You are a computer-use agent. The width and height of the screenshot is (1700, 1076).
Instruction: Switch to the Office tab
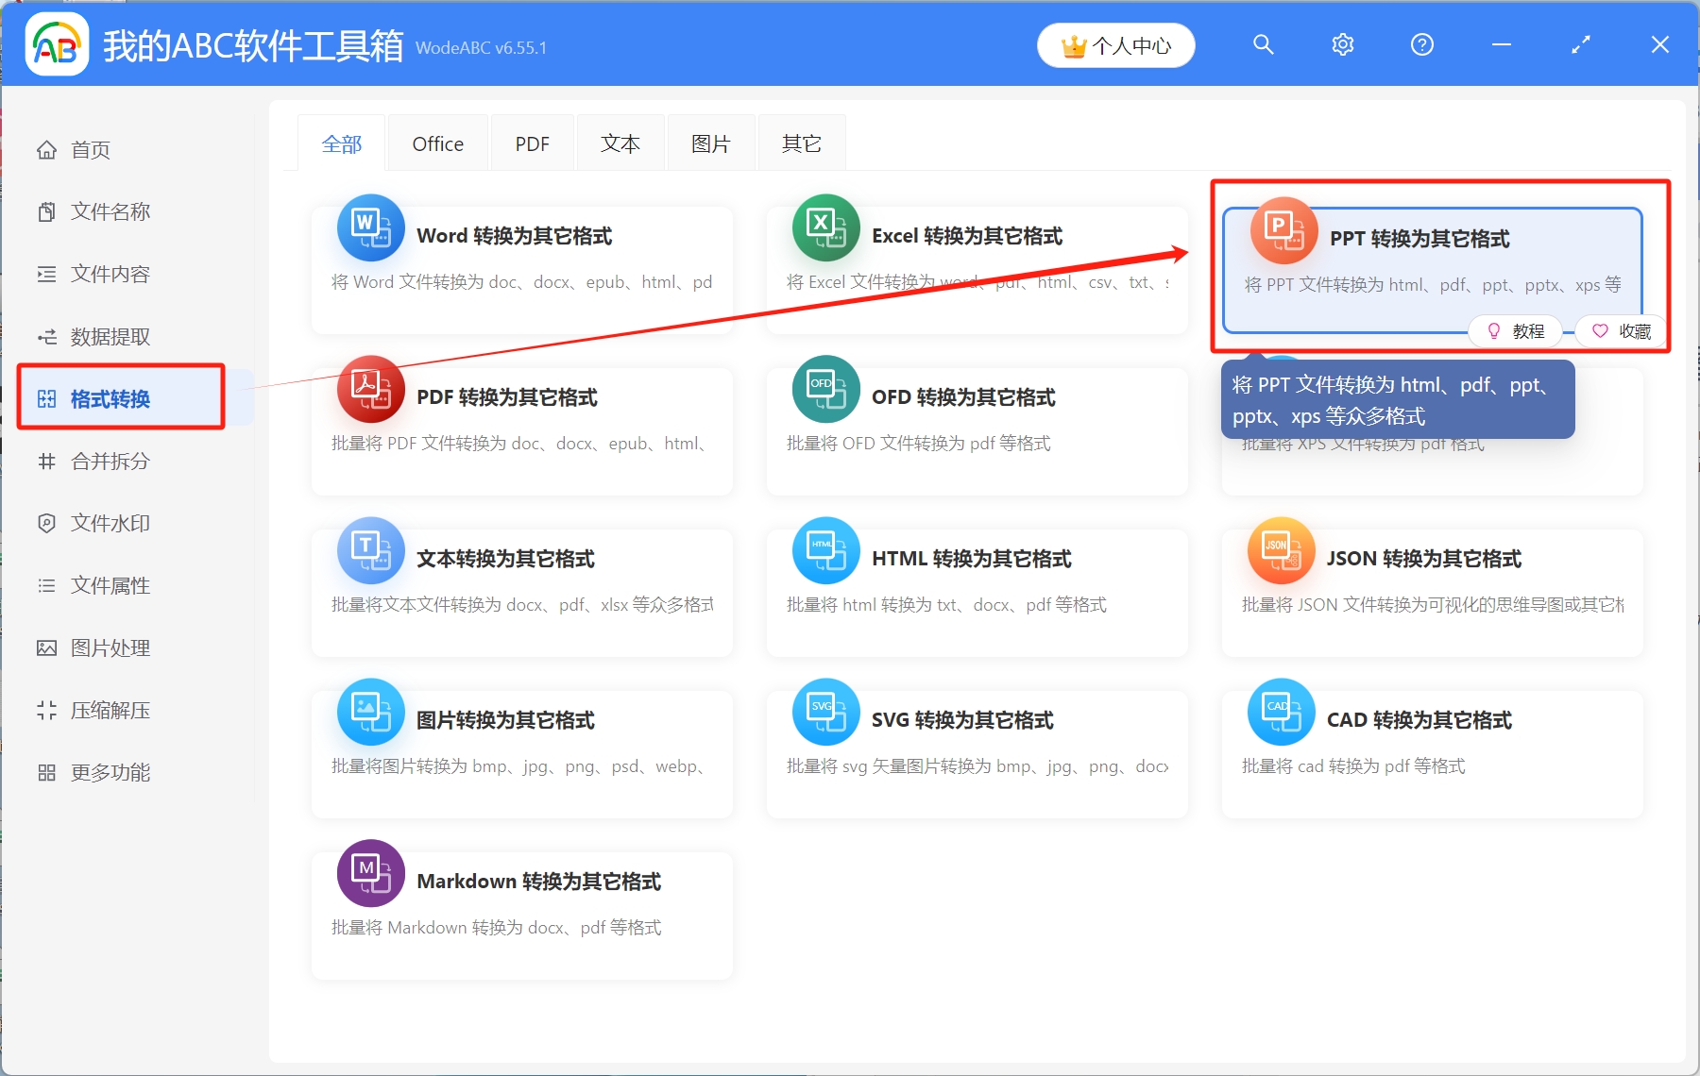[437, 143]
